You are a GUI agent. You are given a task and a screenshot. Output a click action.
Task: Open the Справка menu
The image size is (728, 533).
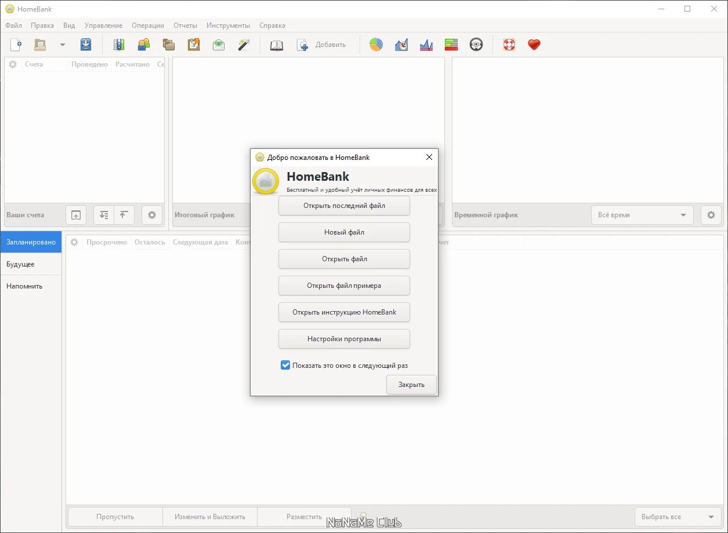[x=272, y=25]
